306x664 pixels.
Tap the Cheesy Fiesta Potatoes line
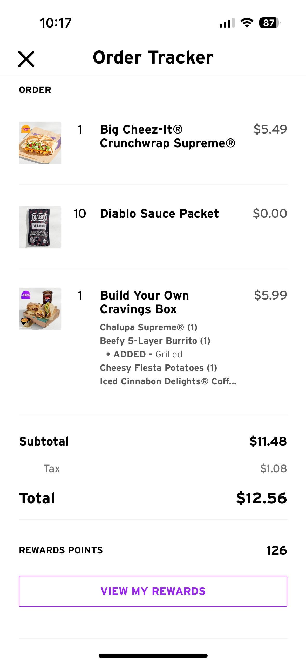(x=158, y=368)
